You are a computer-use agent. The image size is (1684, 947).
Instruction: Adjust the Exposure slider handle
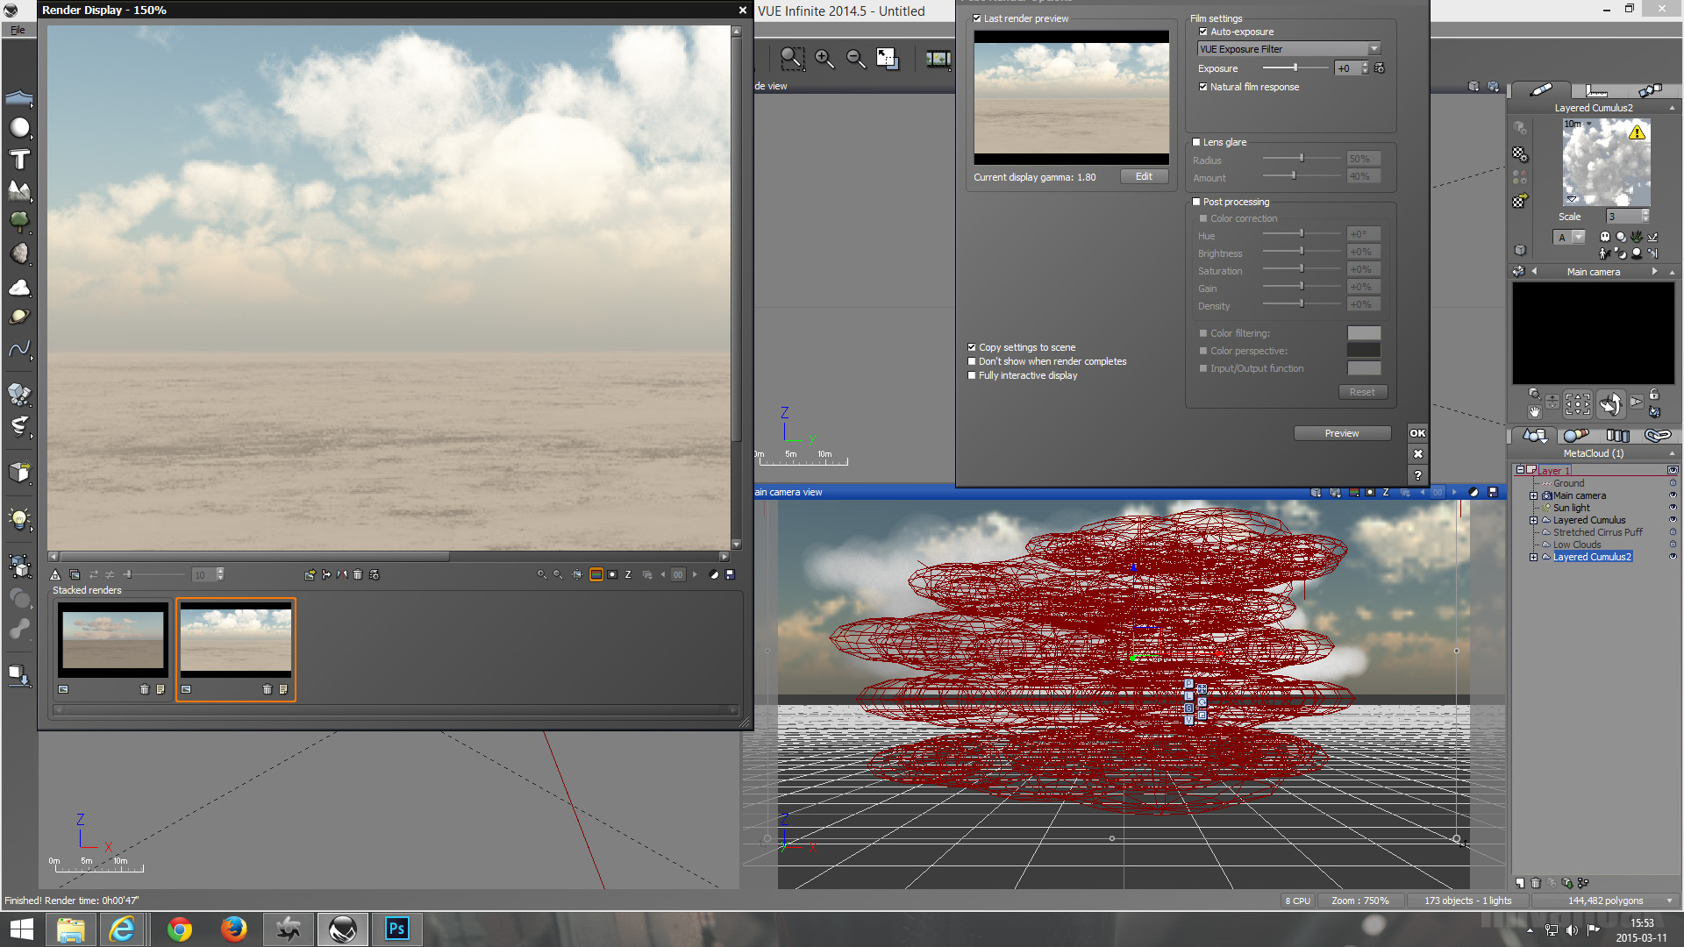point(1295,68)
